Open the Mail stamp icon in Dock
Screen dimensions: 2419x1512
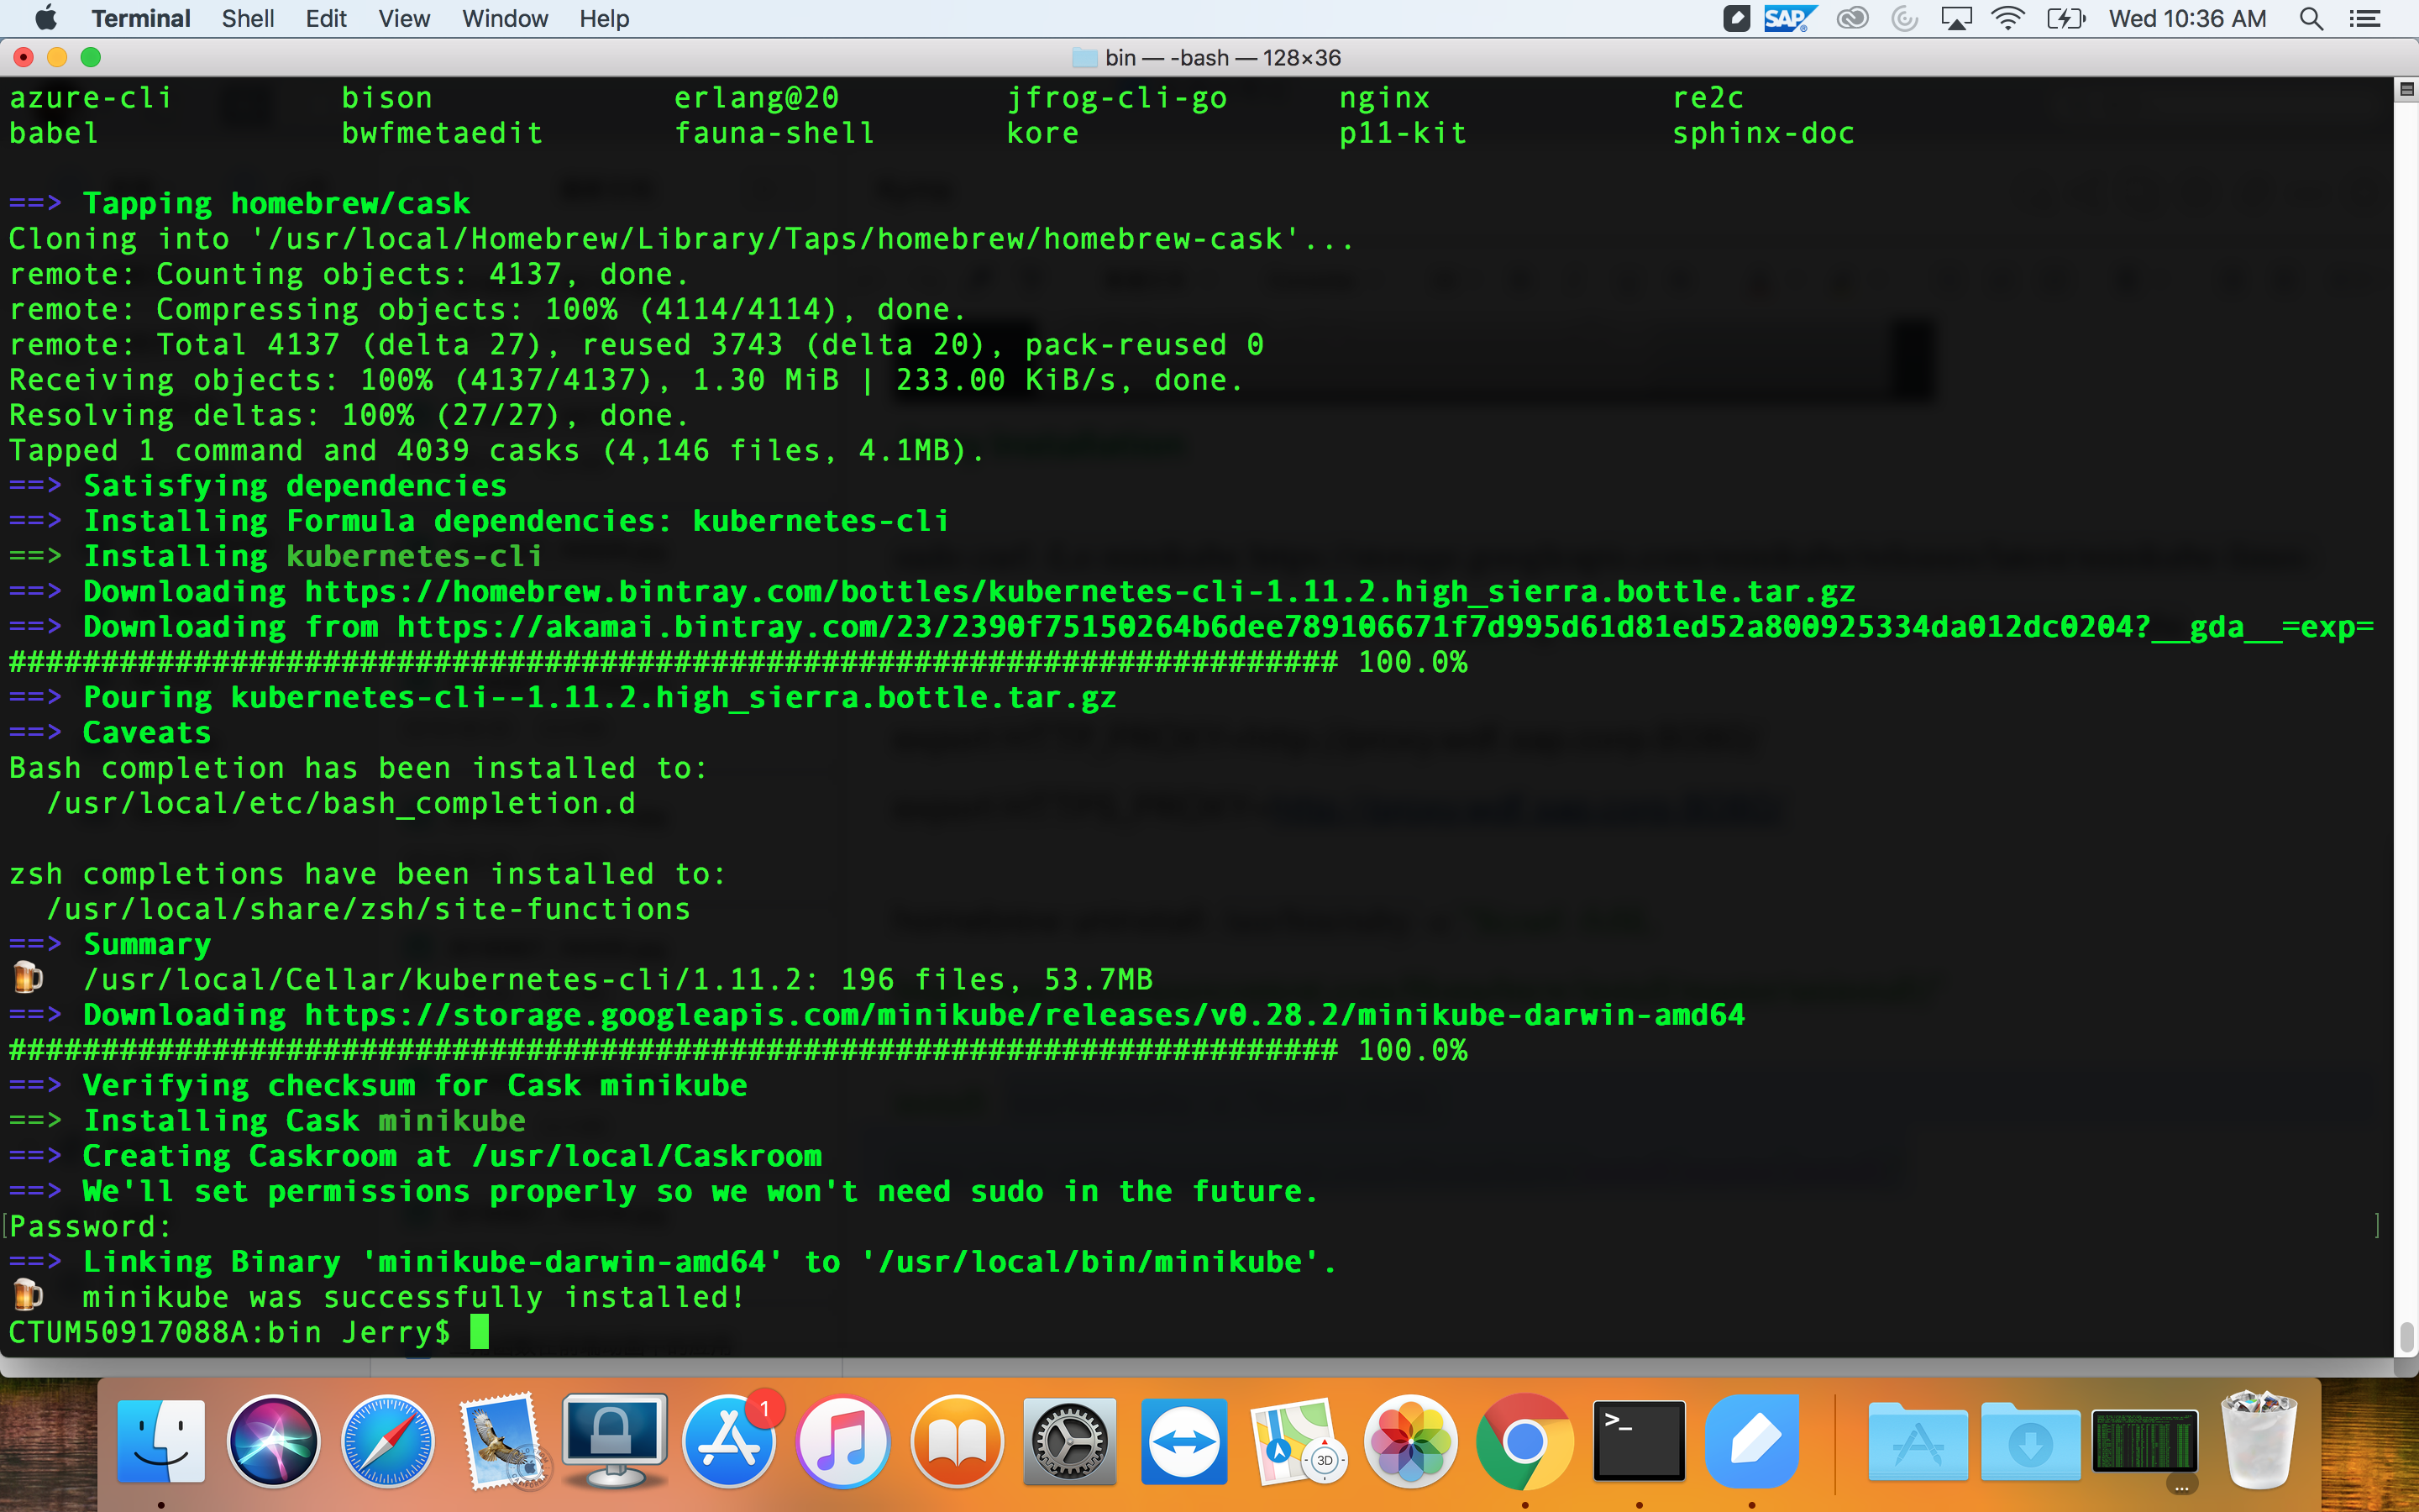[501, 1441]
